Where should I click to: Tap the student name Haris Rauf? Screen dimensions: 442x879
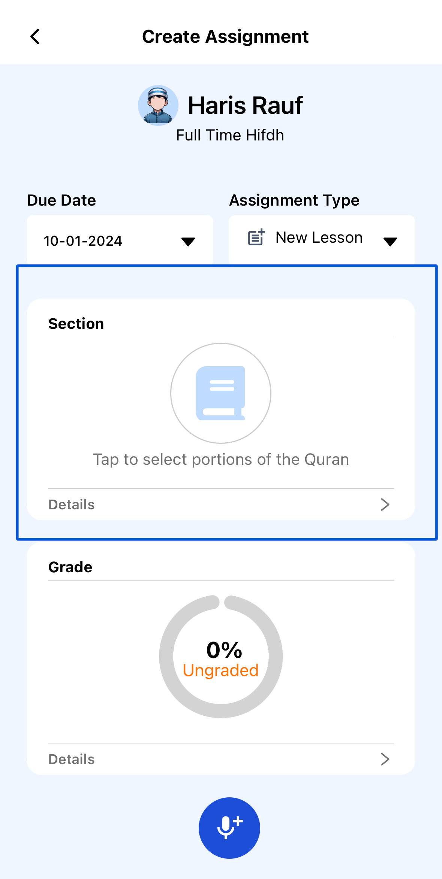click(x=245, y=105)
